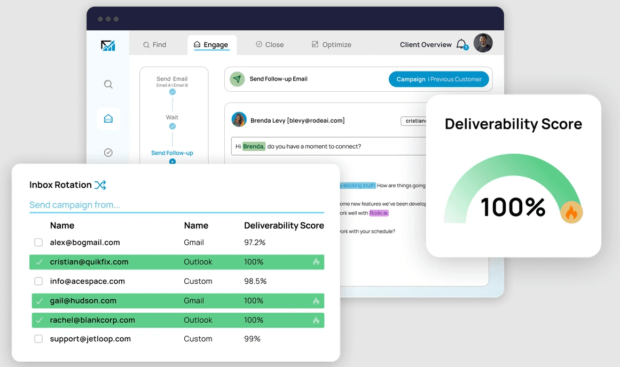Enable support@jetloop.com as a sending inbox
This screenshot has width=620, height=367.
pyautogui.click(x=38, y=339)
